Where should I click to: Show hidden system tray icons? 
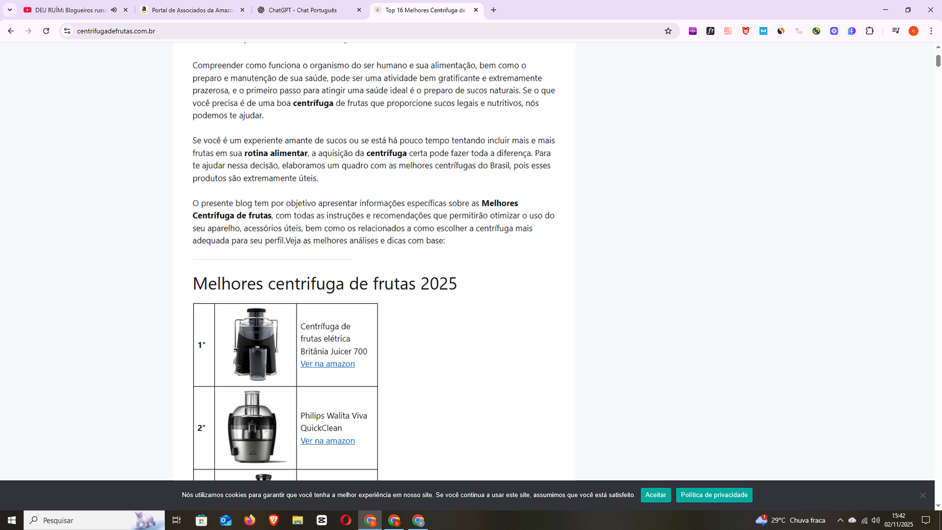[x=840, y=520]
